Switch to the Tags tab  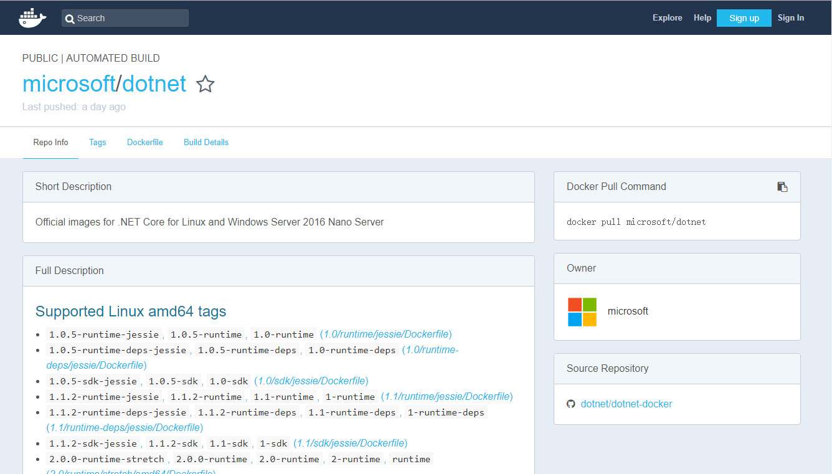click(x=98, y=143)
